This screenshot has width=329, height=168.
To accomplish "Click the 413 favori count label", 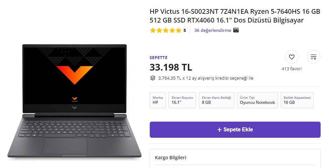I will [x=292, y=69].
